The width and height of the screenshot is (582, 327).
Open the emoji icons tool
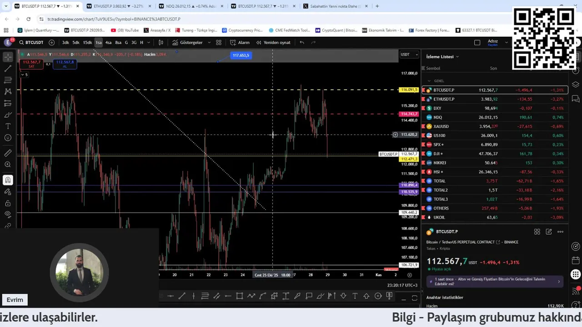pyautogui.click(x=8, y=138)
